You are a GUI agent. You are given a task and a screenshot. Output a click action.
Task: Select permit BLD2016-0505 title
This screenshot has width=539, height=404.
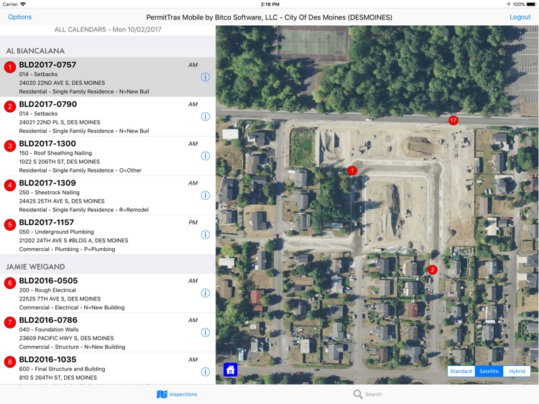pyautogui.click(x=48, y=280)
